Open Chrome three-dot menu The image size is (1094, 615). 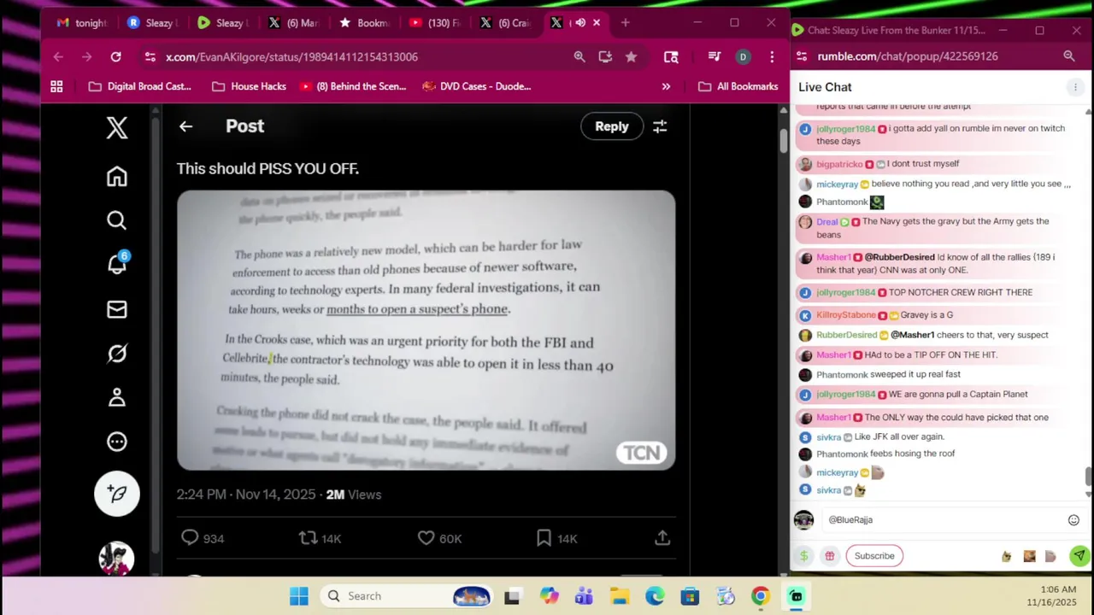772,56
